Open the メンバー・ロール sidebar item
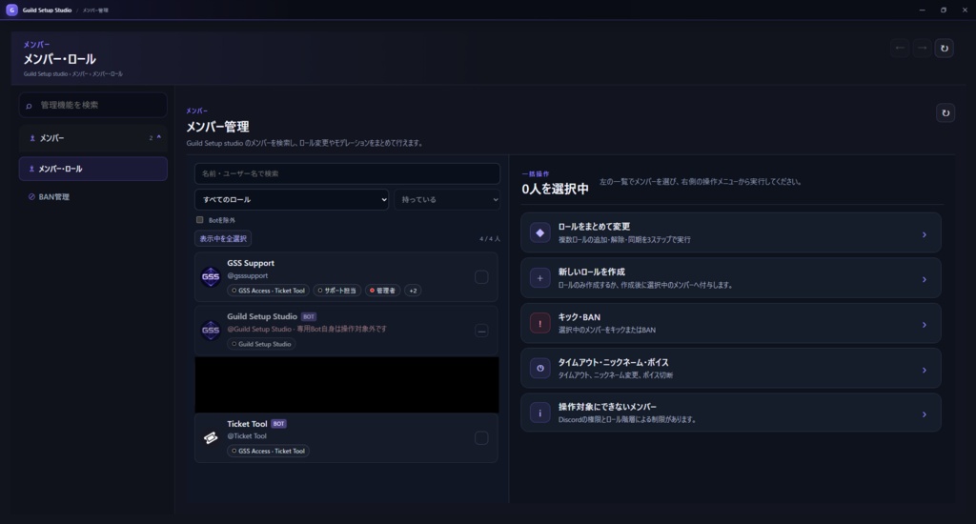The image size is (976, 524). click(92, 169)
